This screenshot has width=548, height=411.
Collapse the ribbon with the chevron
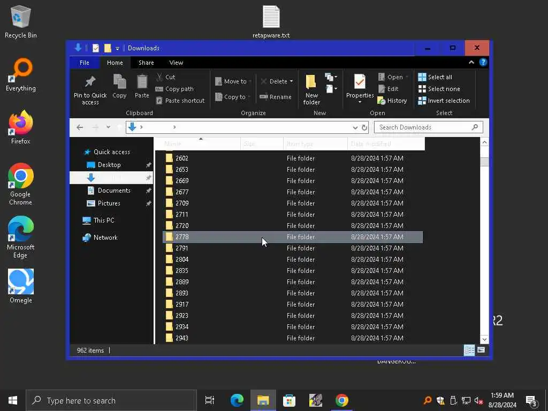(471, 62)
